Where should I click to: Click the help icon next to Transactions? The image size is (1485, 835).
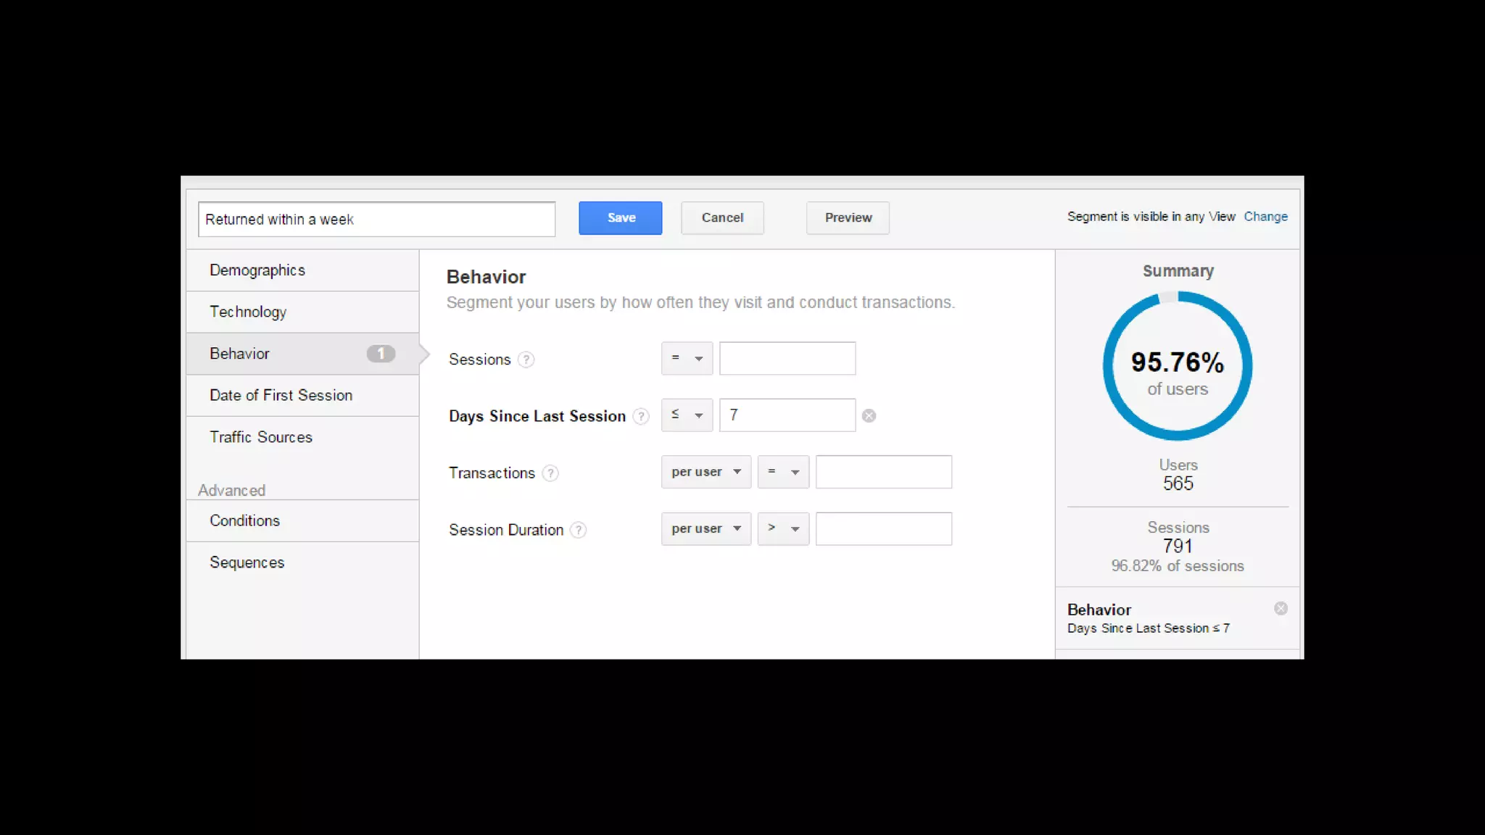550,473
